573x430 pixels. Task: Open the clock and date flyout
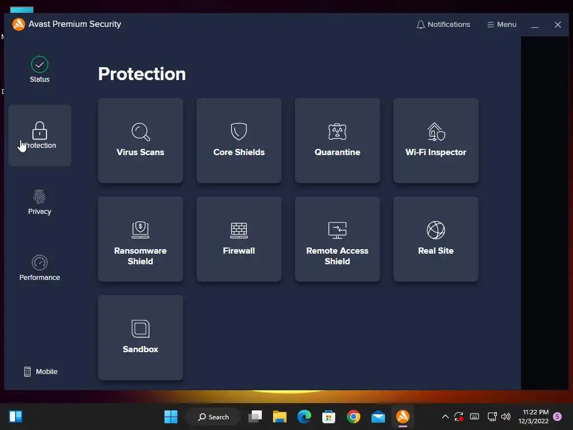click(x=533, y=417)
